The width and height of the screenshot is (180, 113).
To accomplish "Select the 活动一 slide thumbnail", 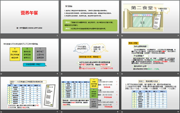I will 30,93.
